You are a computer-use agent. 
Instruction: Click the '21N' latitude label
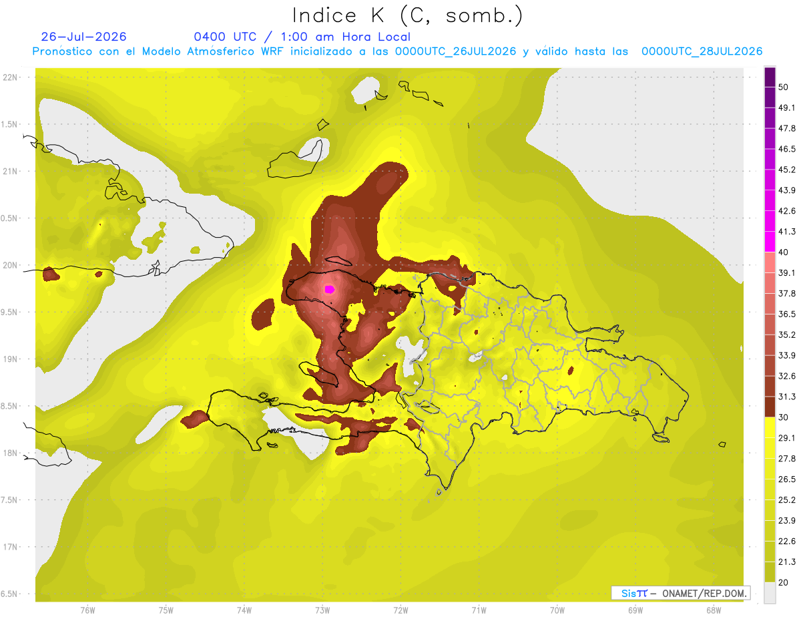tap(10, 171)
